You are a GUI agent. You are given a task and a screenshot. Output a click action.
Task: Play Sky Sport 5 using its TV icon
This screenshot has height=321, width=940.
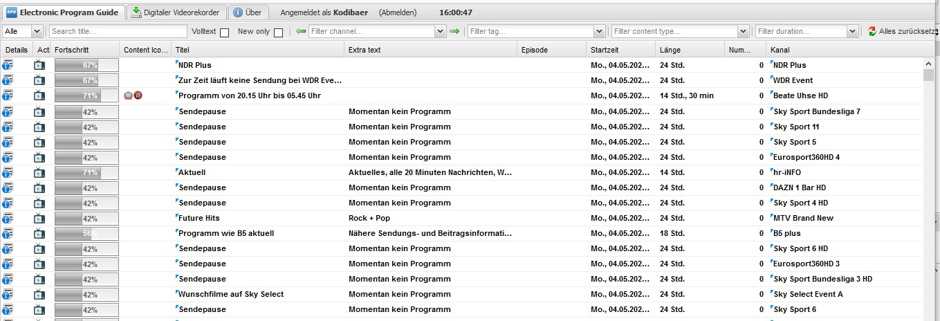pyautogui.click(x=39, y=141)
